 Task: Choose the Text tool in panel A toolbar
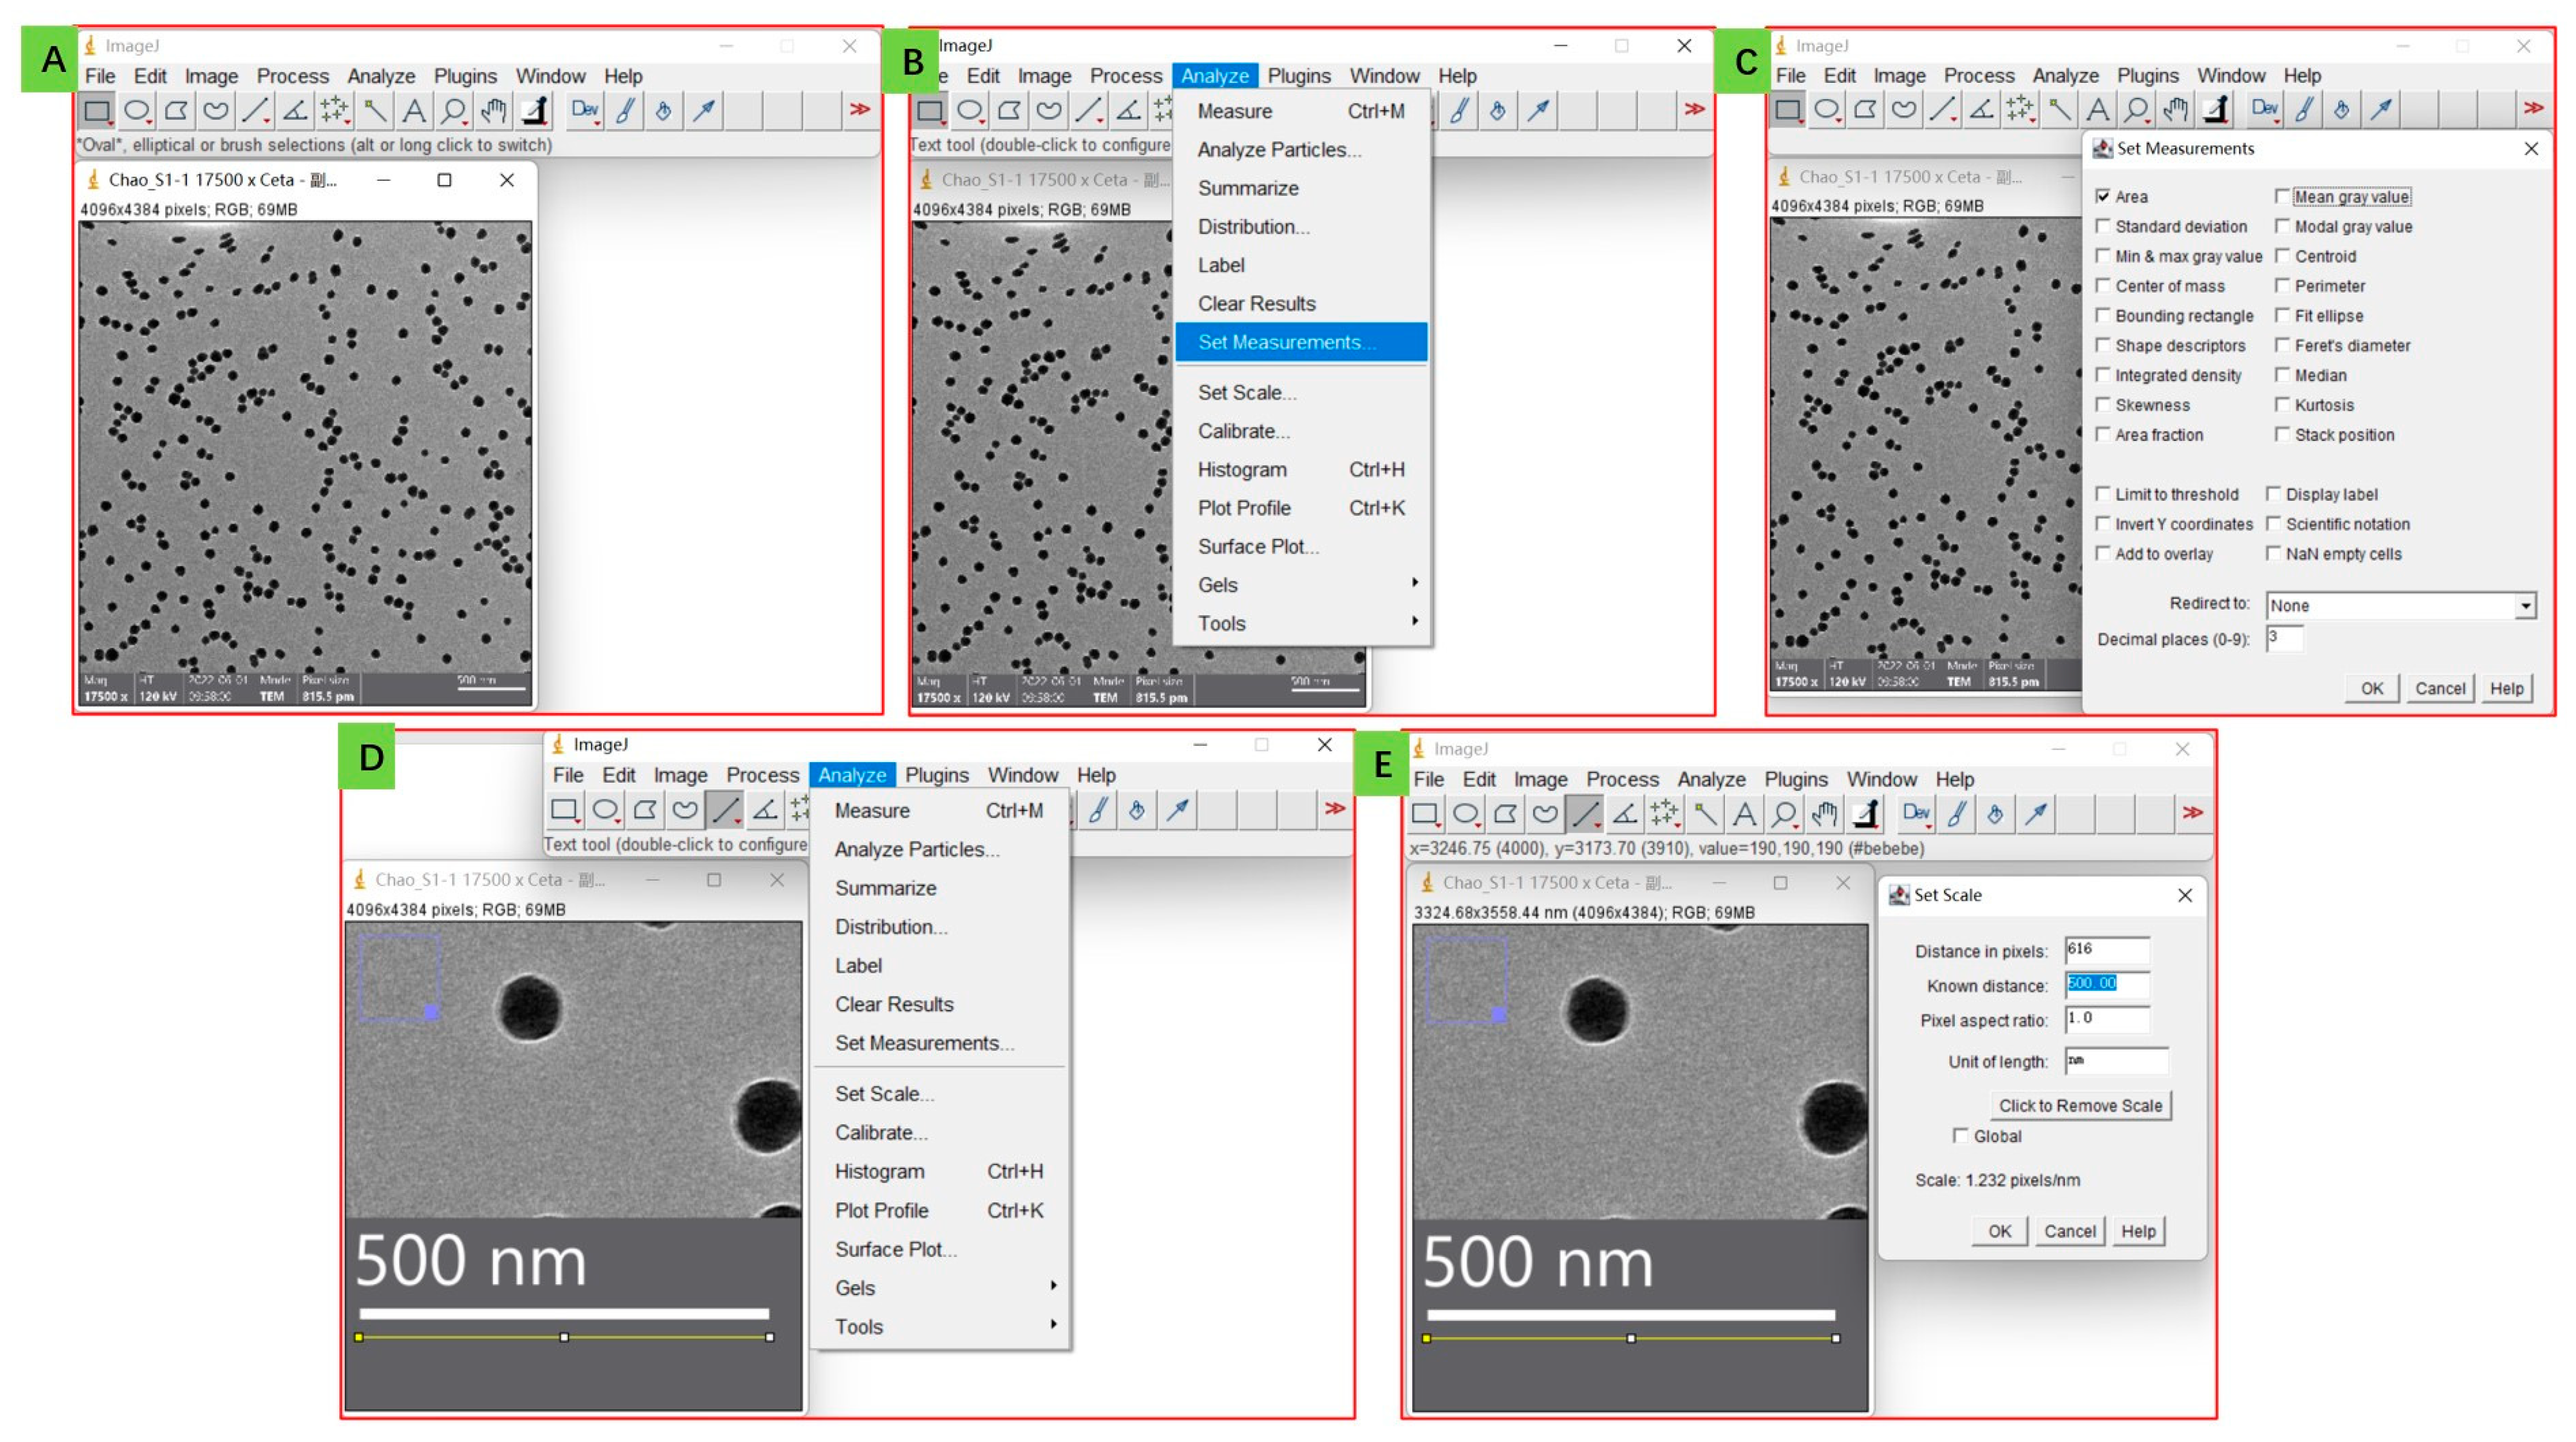[x=414, y=111]
